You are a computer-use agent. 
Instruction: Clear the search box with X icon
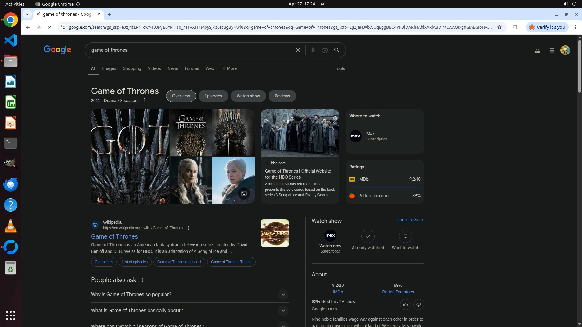pyautogui.click(x=298, y=50)
